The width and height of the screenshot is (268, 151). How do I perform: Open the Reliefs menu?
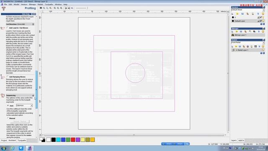click(x=40, y=5)
